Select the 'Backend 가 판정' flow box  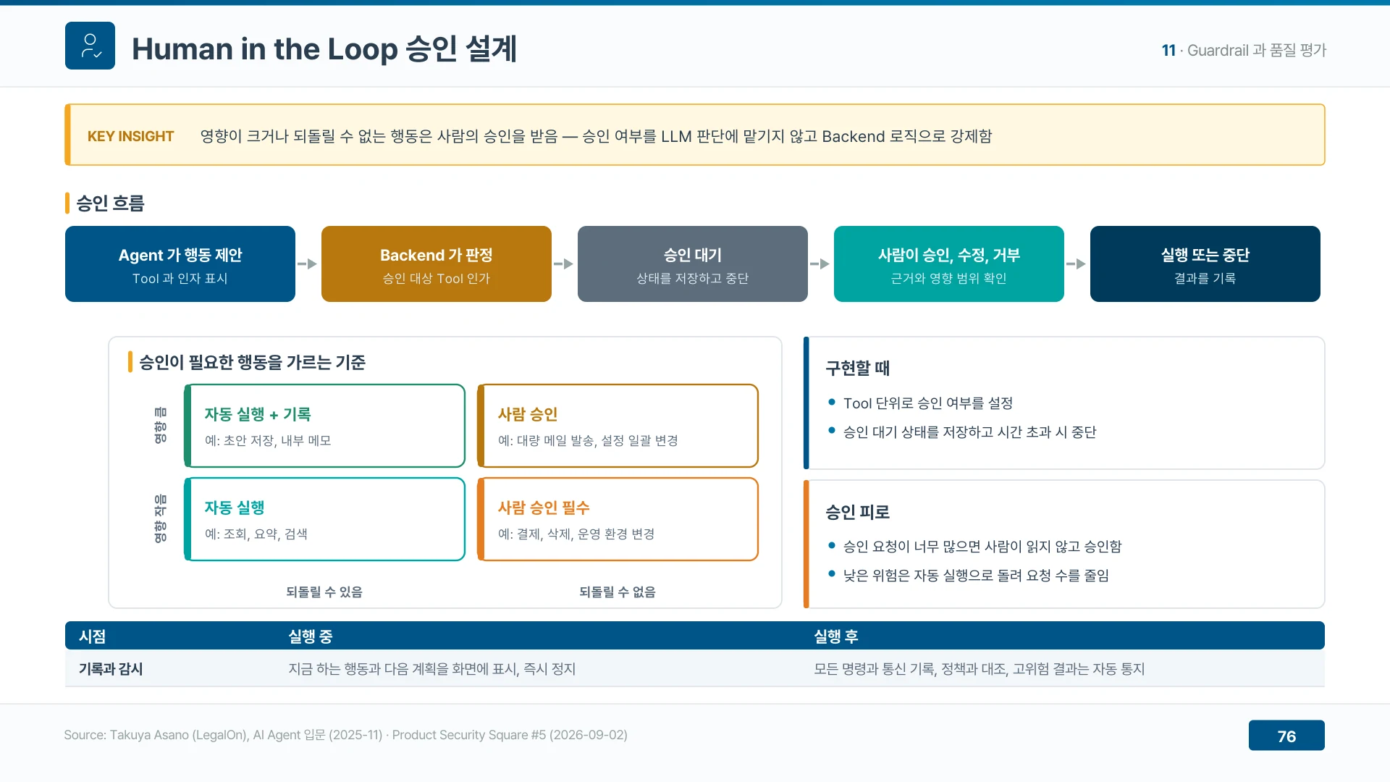pos(437,264)
